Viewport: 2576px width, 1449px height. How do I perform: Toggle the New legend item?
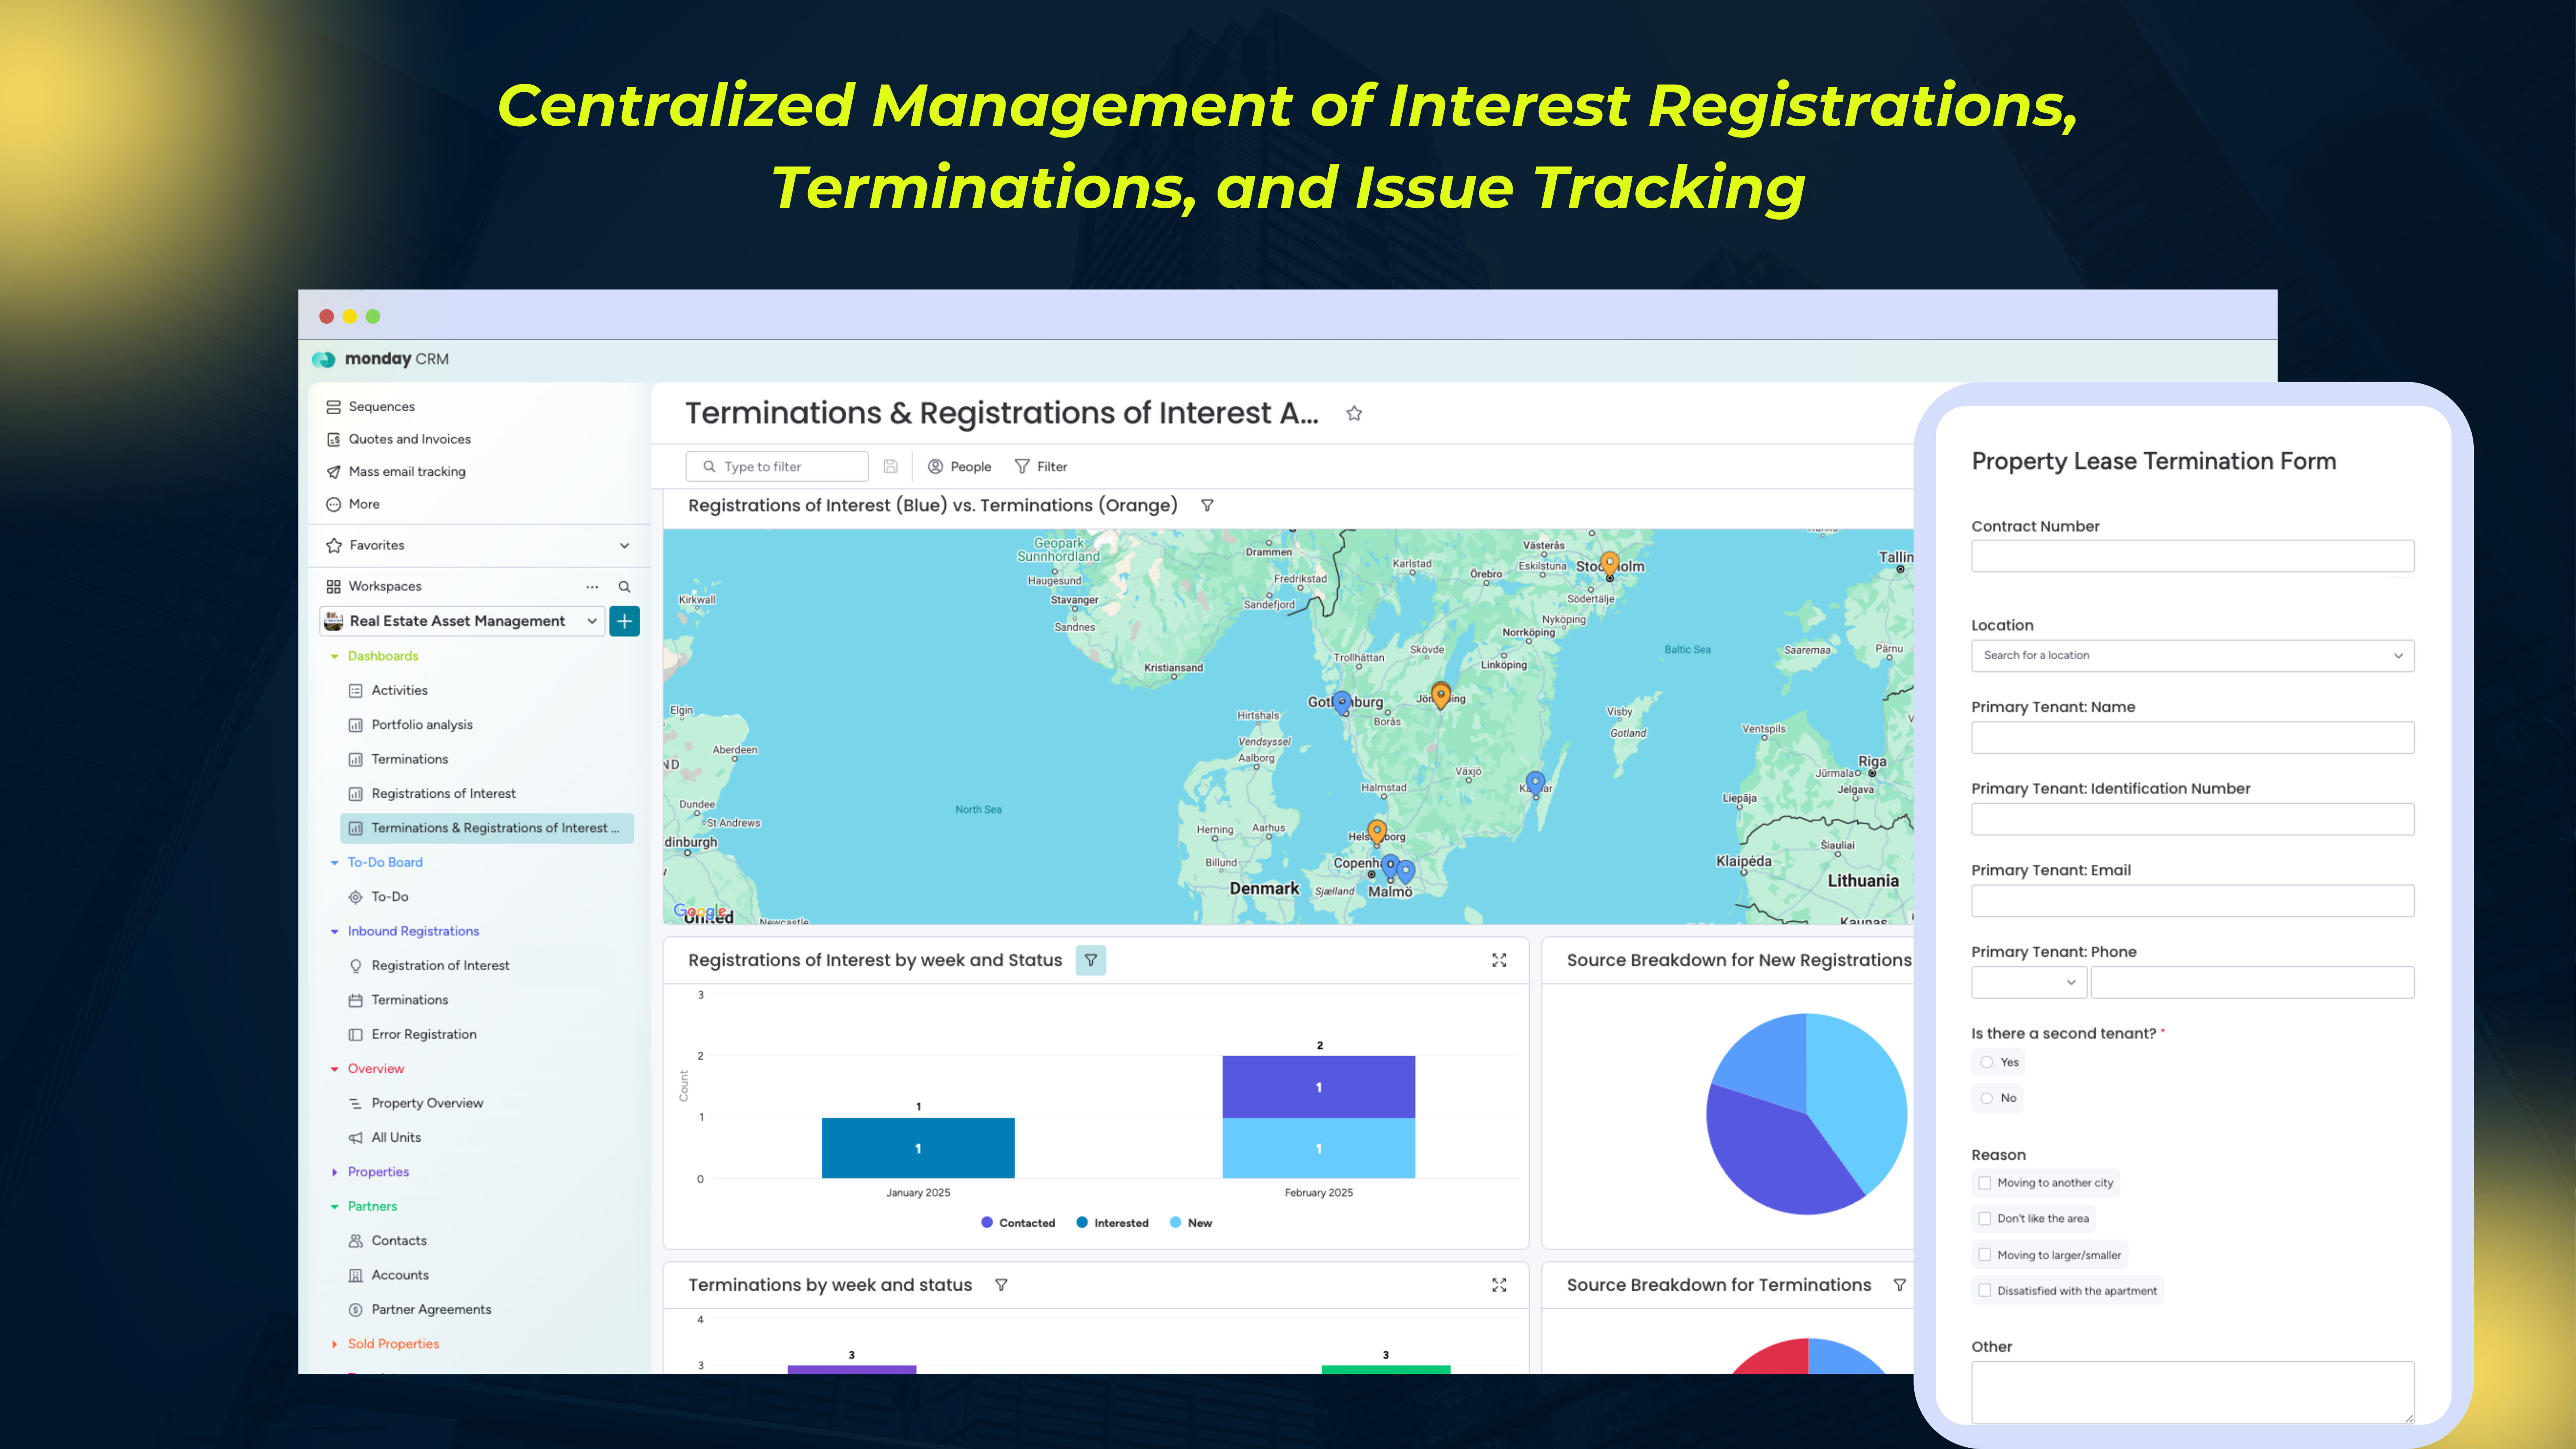point(1191,1223)
